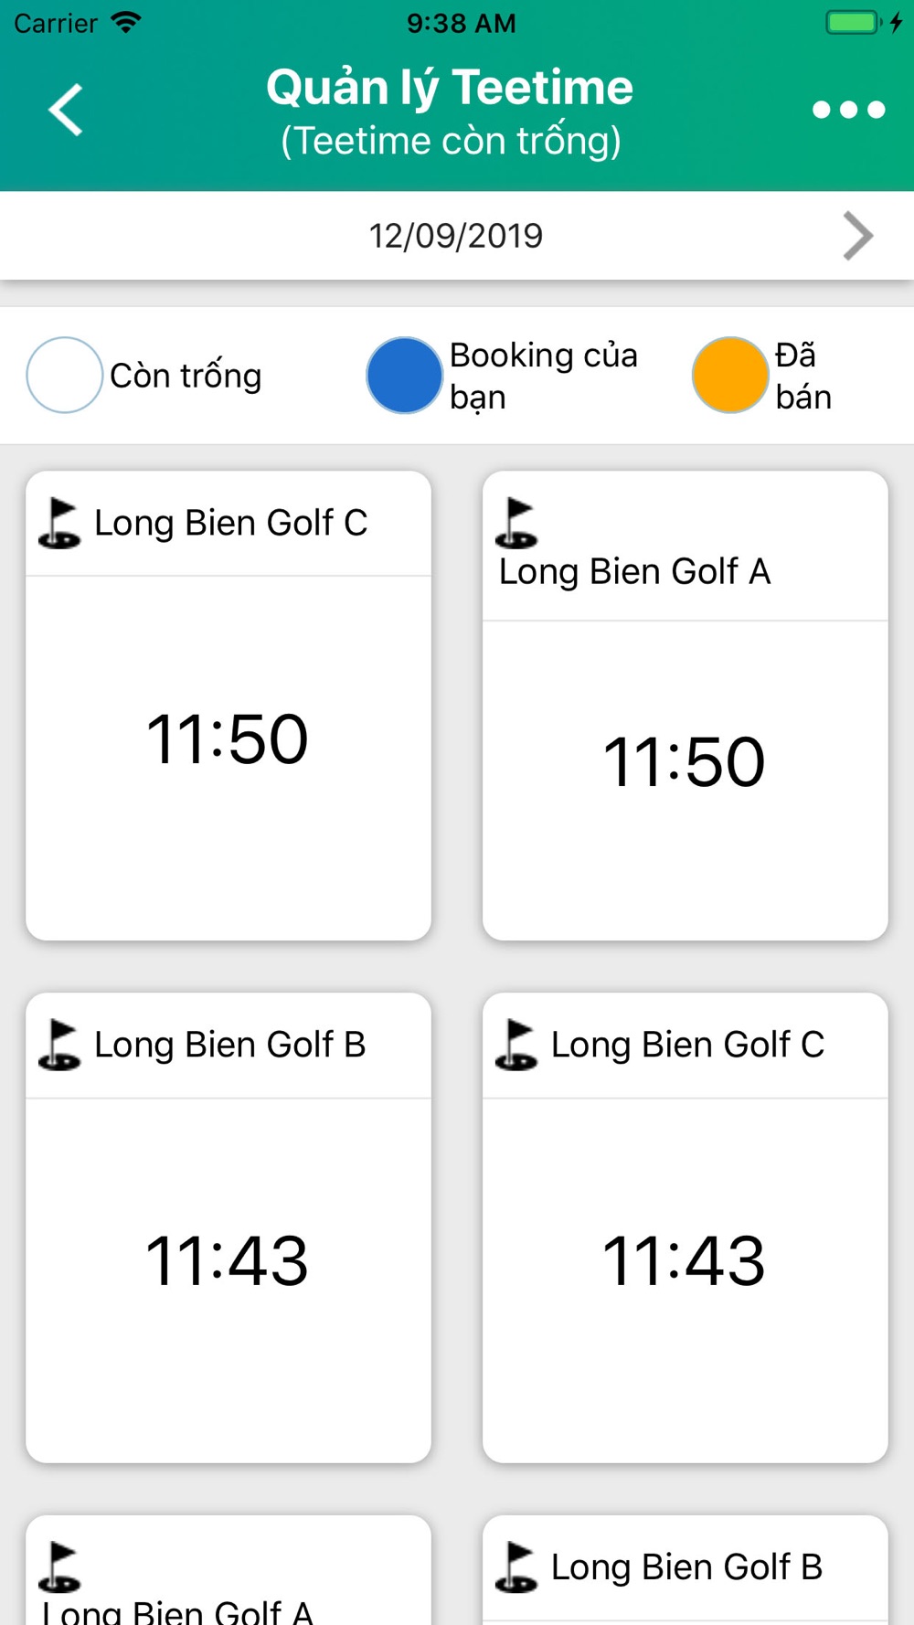914x1625 pixels.
Task: Tap the golf flag icon on Long Bien Golf A 11:50 card
Action: click(517, 523)
